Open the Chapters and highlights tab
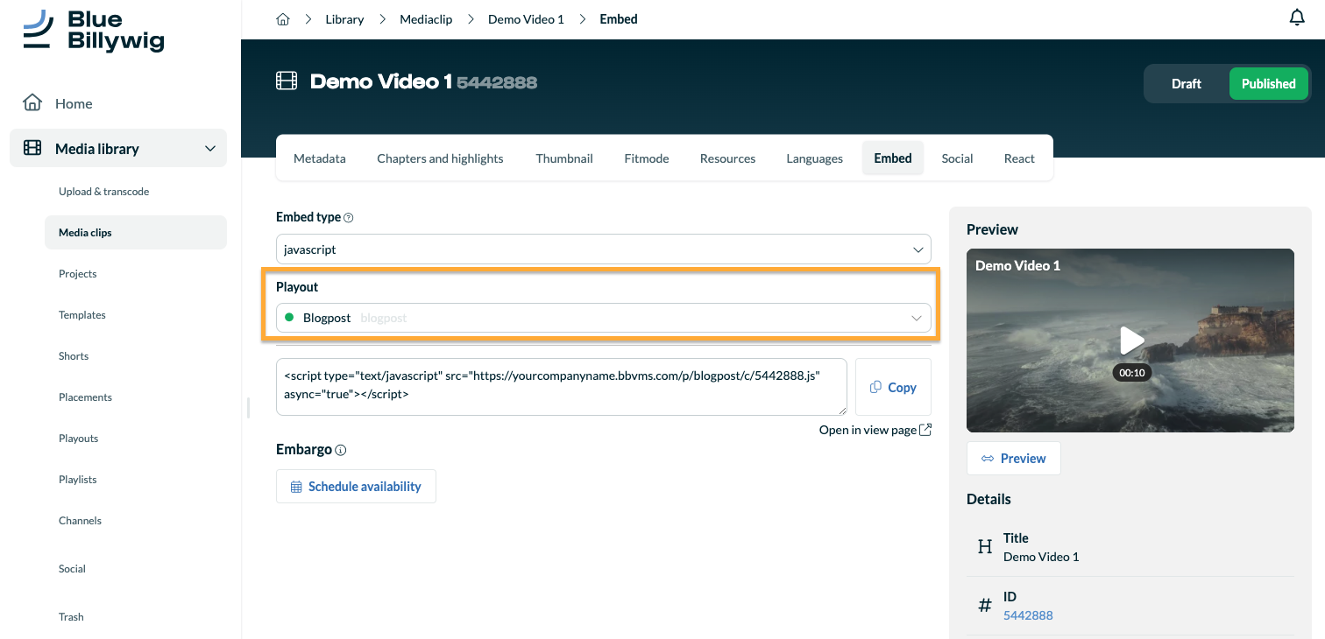 coord(440,158)
